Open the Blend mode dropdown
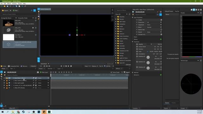203x114 pixels. tap(154, 27)
